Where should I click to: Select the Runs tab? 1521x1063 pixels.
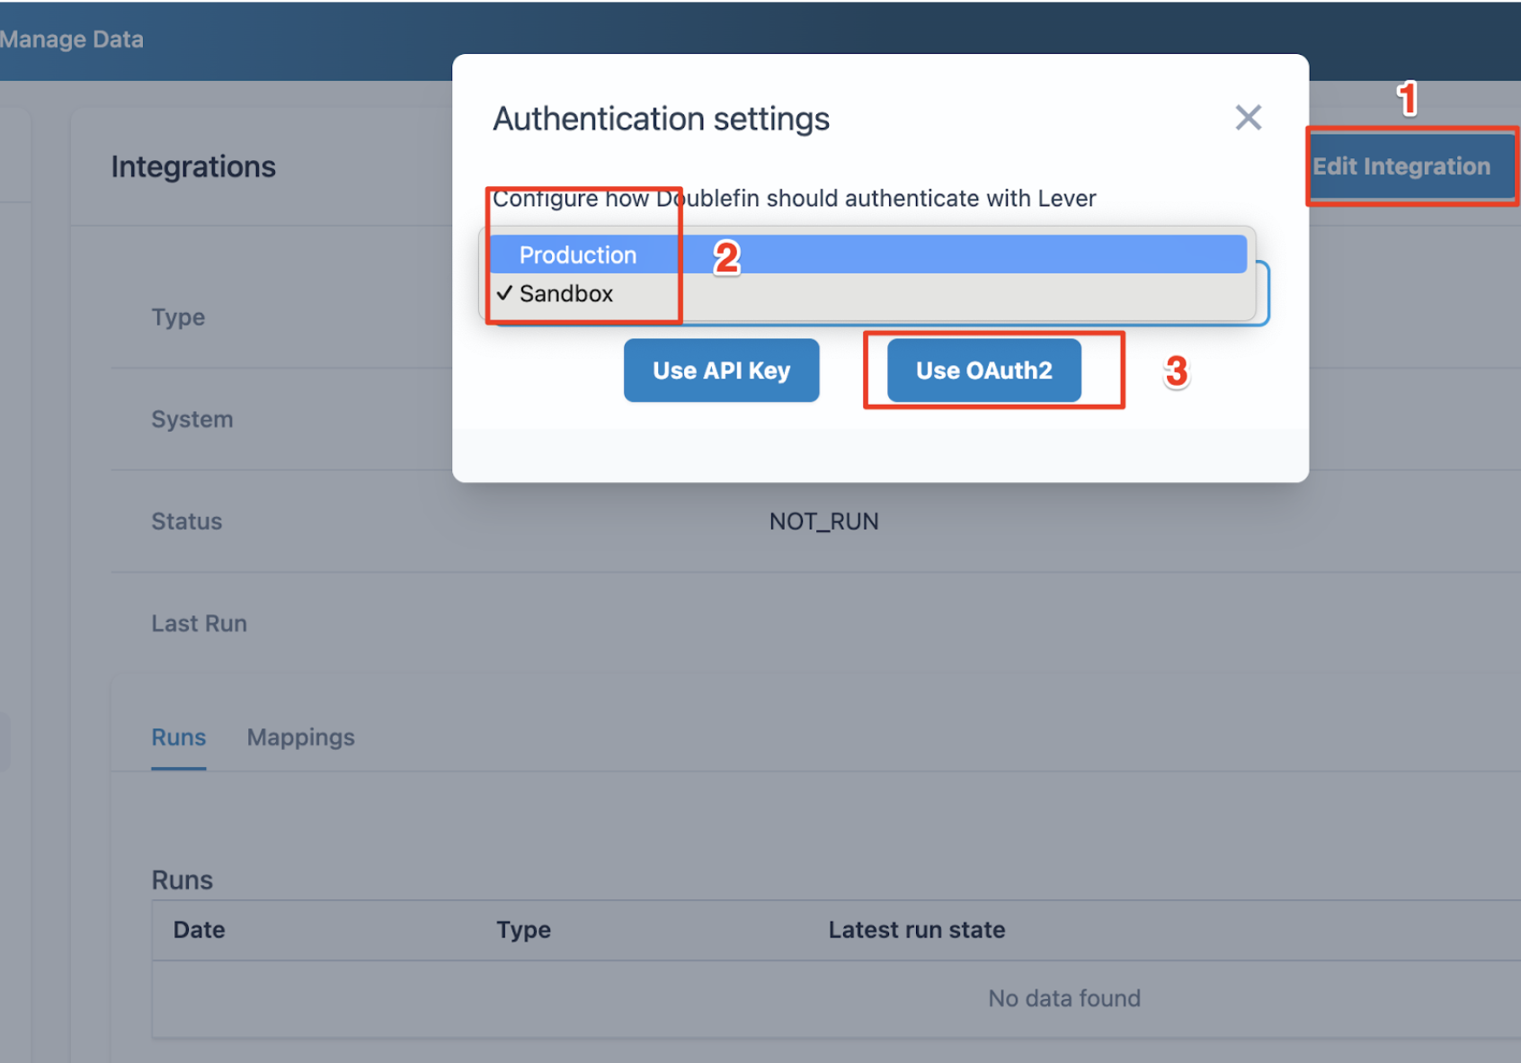coord(178,737)
